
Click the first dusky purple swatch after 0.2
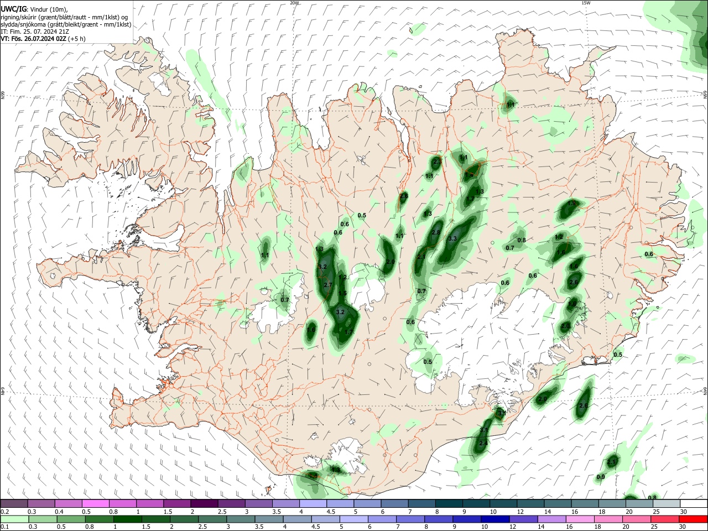(x=14, y=503)
